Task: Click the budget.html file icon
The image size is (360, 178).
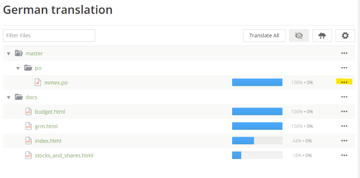Action: click(28, 112)
